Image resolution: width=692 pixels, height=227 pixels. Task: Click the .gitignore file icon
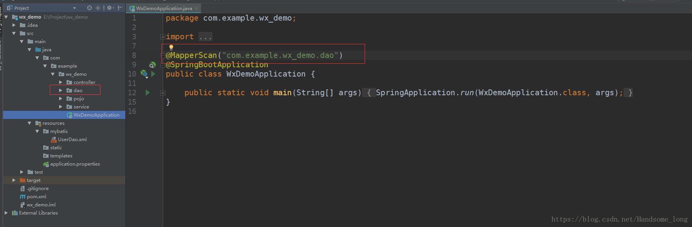point(23,189)
